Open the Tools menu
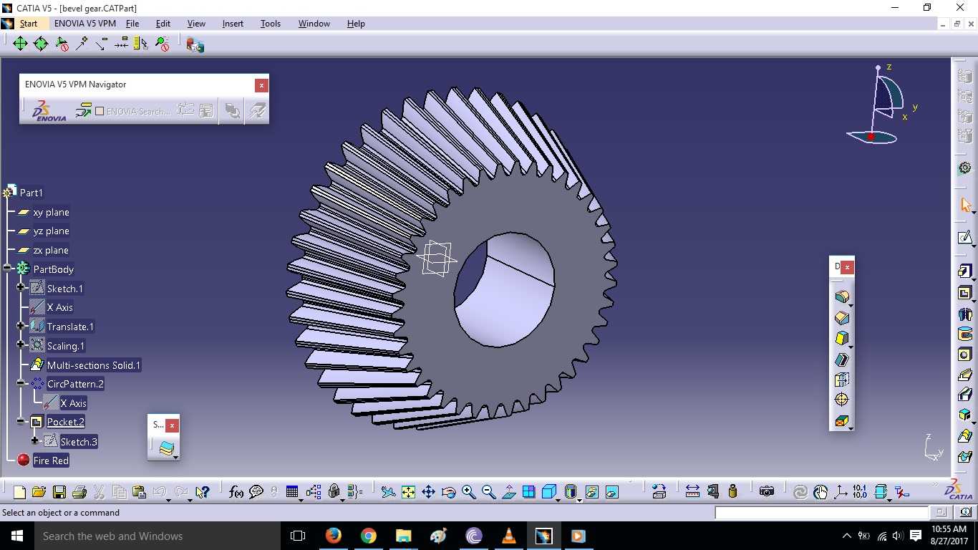The image size is (978, 550). [271, 24]
